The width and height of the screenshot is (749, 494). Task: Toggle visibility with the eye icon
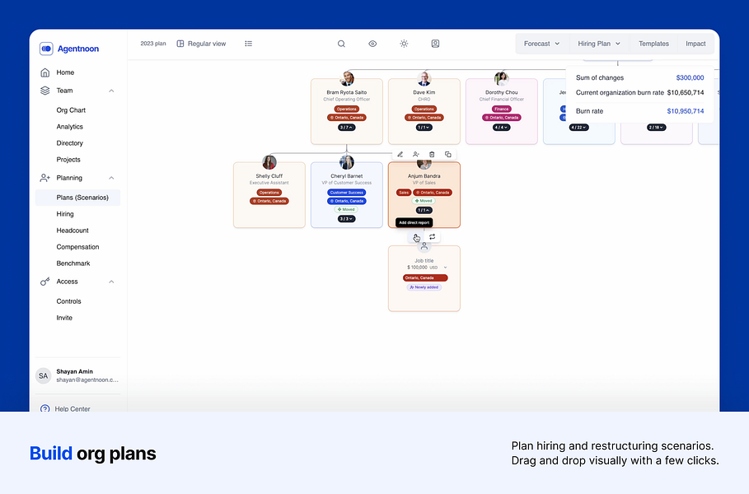(372, 44)
